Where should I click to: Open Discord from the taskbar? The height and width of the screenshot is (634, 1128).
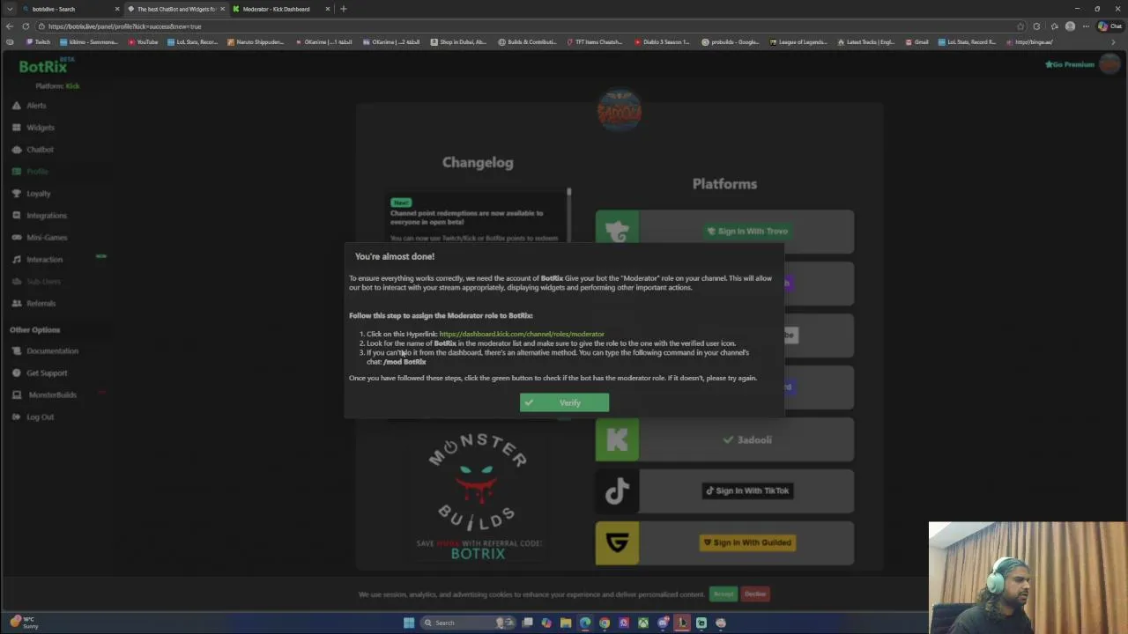point(663,623)
